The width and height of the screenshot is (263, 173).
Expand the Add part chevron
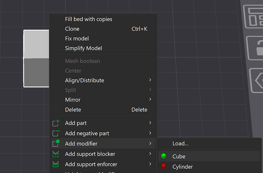click(x=150, y=123)
